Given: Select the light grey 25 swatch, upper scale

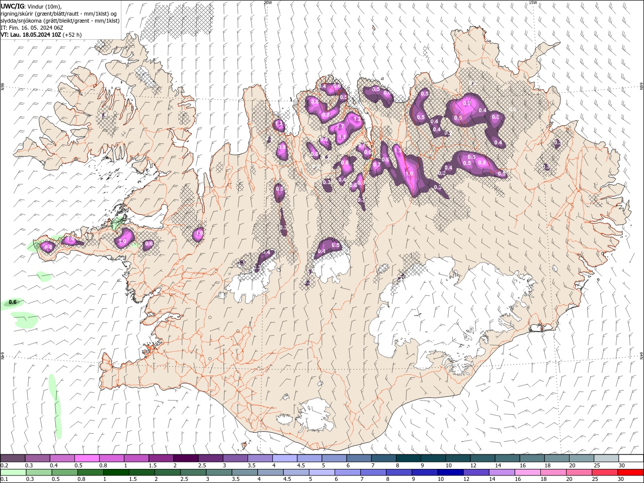Looking at the screenshot, I should 606,458.
